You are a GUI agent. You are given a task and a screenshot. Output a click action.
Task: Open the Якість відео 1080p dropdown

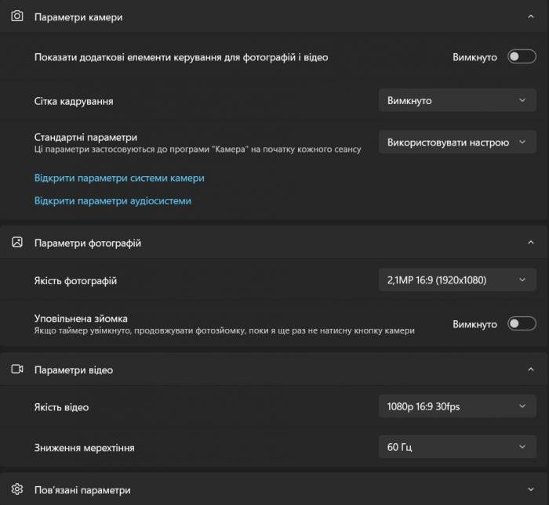(457, 406)
